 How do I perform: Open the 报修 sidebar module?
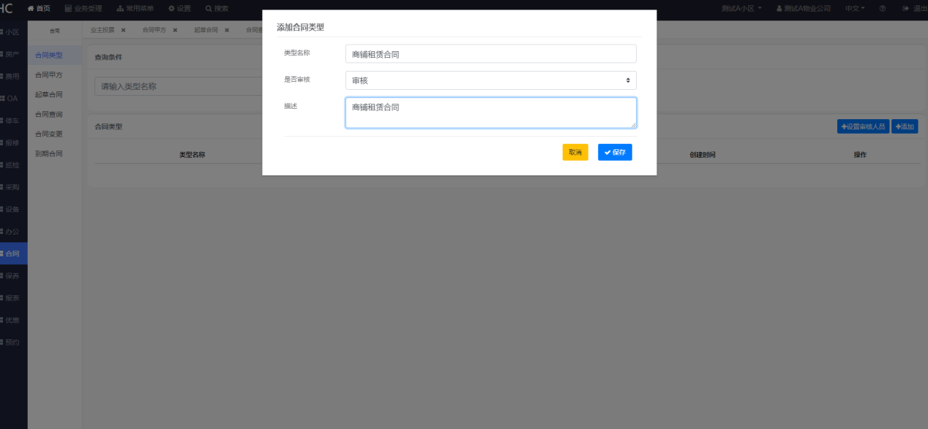[x=13, y=143]
